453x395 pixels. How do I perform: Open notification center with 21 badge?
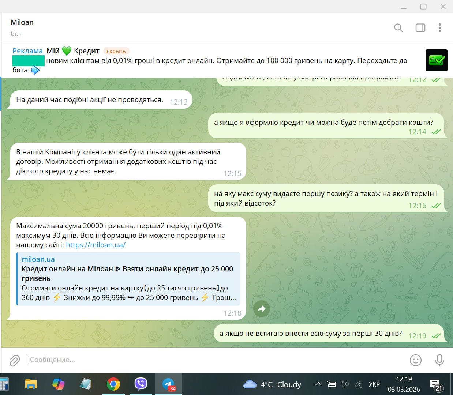click(x=436, y=385)
